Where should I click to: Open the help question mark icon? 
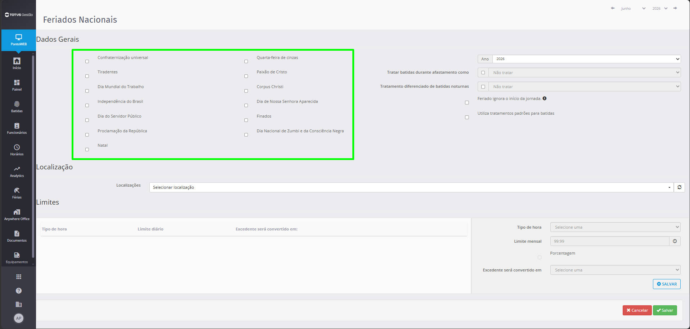coord(19,291)
